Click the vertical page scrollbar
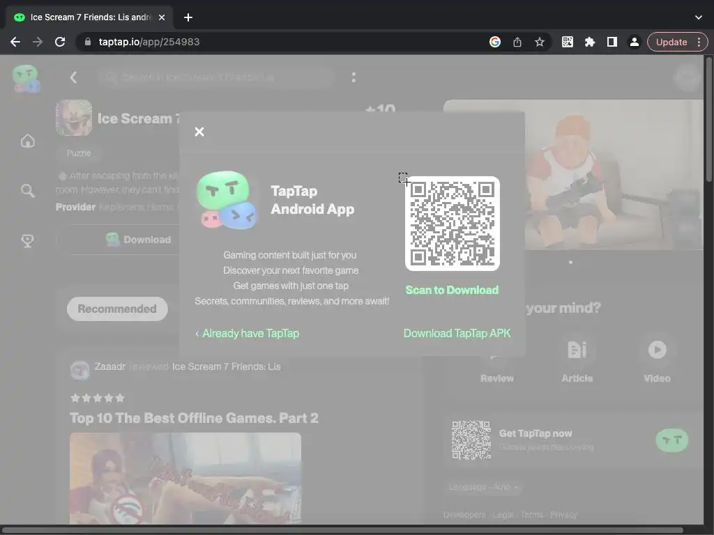714x535 pixels. (708, 119)
